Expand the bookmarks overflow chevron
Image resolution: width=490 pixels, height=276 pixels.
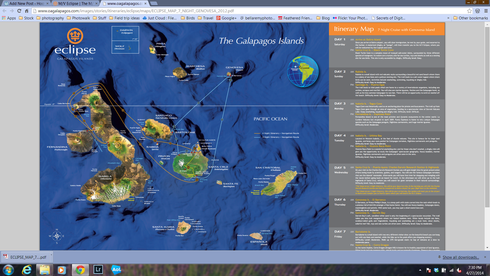(x=448, y=18)
